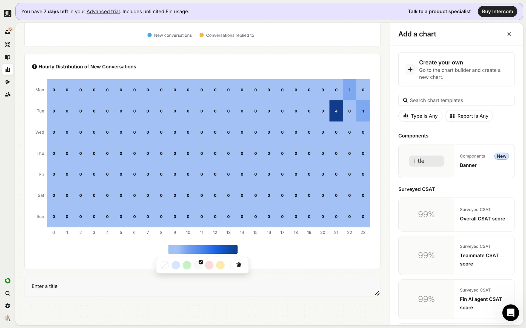Open the Intercom messenger chat bubble
The image size is (526, 328).
(510, 312)
